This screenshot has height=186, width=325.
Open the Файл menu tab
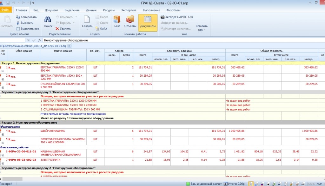click(x=5, y=10)
